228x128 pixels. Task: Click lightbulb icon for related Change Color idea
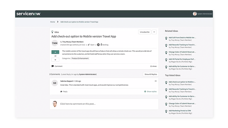tap(166, 53)
